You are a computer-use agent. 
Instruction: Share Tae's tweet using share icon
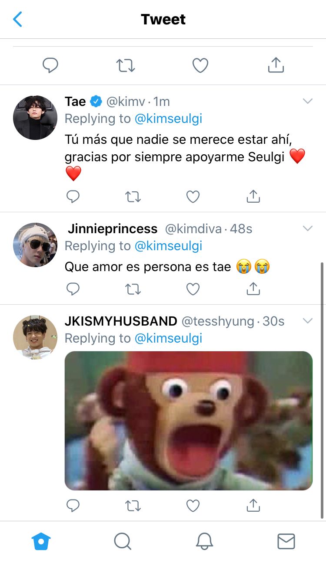(x=253, y=197)
